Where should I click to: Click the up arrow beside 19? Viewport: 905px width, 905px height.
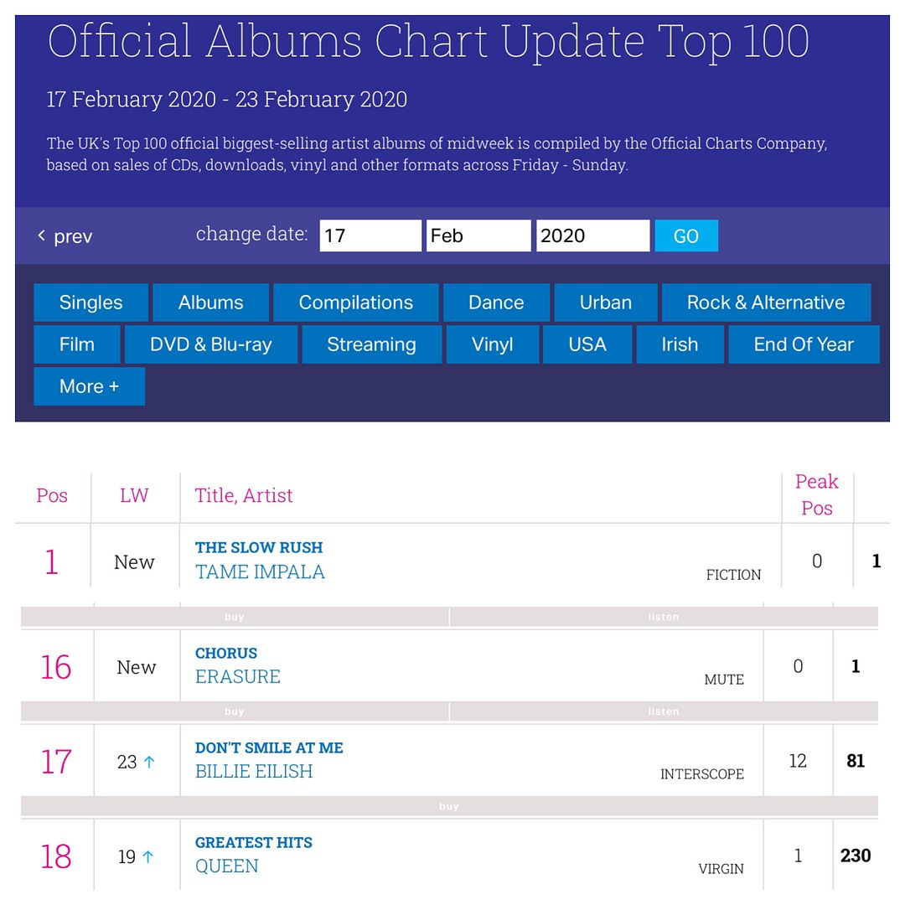147,856
